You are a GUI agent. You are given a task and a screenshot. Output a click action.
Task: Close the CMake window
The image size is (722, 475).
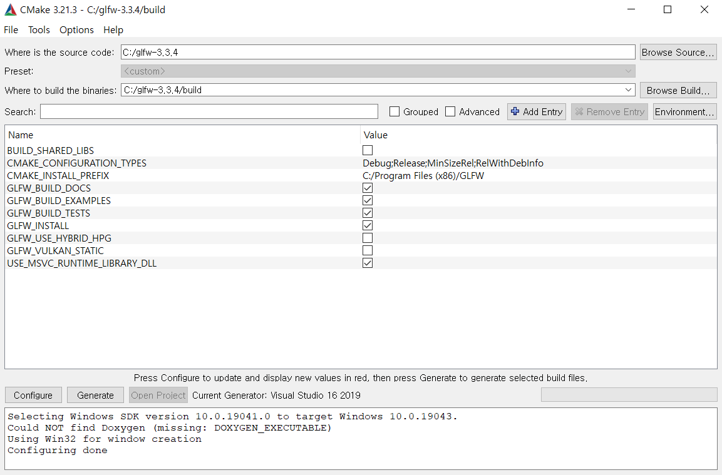704,9
